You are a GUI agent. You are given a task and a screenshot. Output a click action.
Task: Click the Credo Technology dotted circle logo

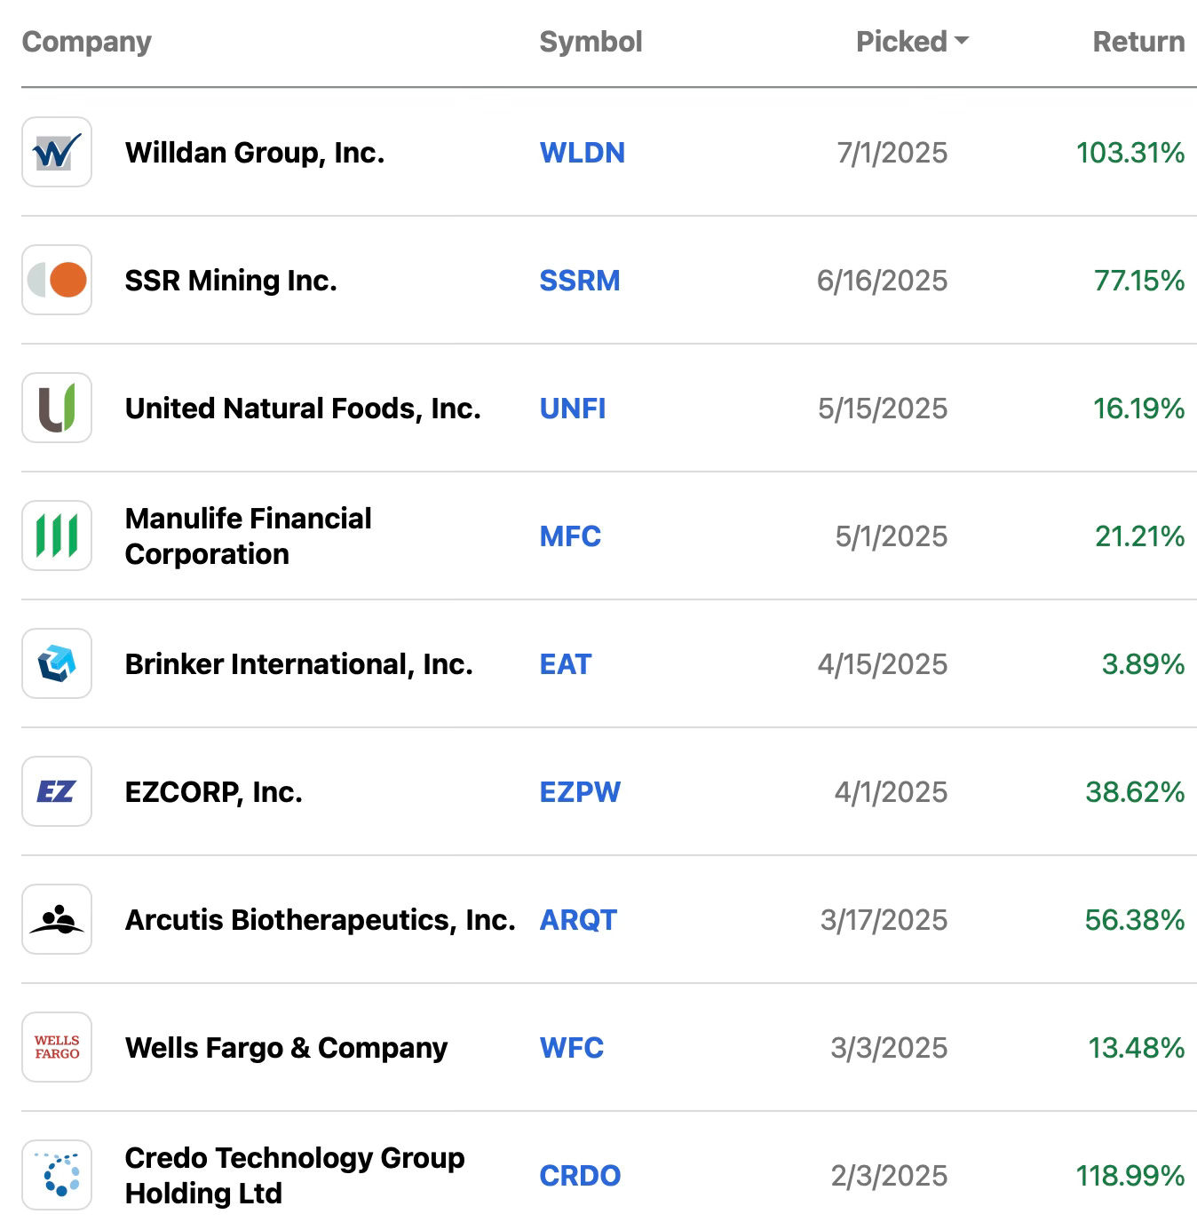click(x=56, y=1175)
